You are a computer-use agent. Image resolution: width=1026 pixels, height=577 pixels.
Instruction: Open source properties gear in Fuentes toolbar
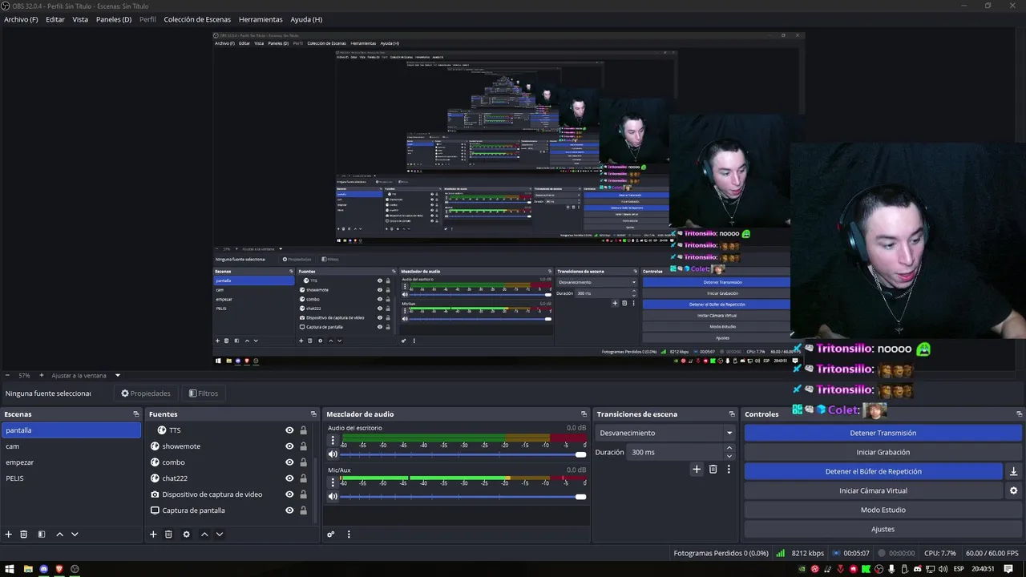coord(187,535)
